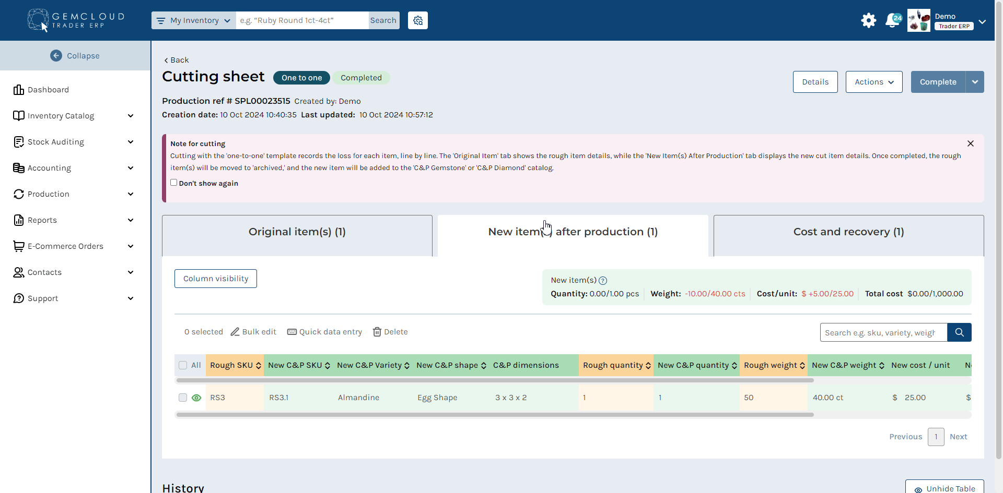Click the Unhide Table button

point(944,487)
